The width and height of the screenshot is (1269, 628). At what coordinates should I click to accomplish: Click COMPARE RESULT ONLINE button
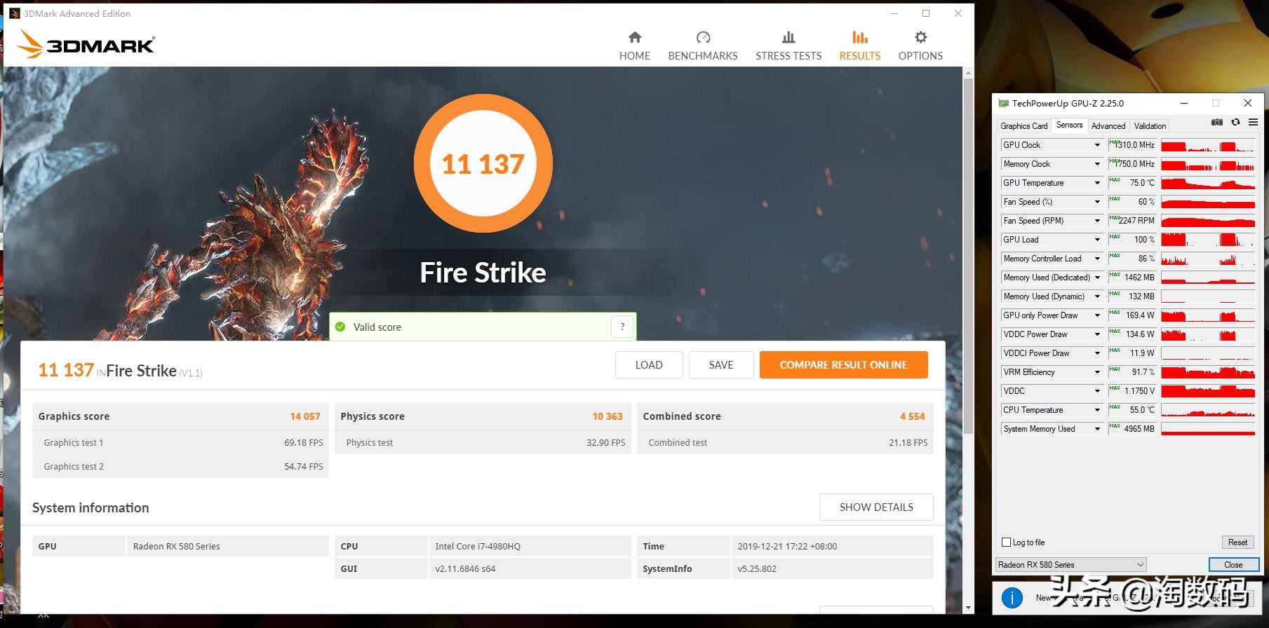[843, 365]
